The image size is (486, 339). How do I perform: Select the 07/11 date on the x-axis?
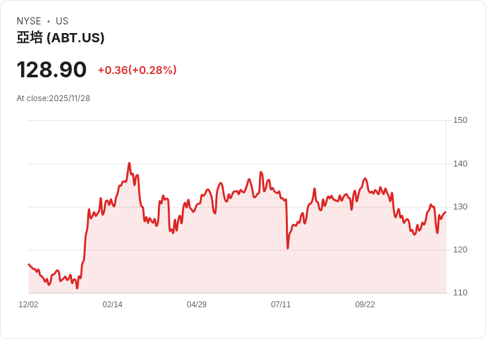point(281,305)
